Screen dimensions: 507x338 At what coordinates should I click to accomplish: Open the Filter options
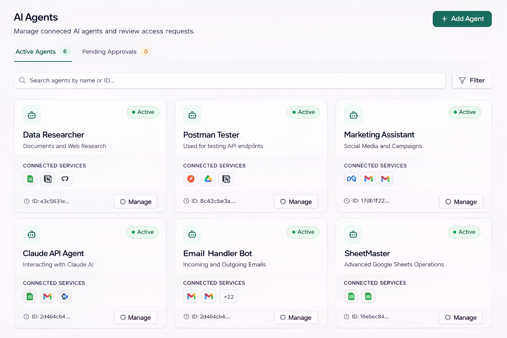pyautogui.click(x=472, y=81)
